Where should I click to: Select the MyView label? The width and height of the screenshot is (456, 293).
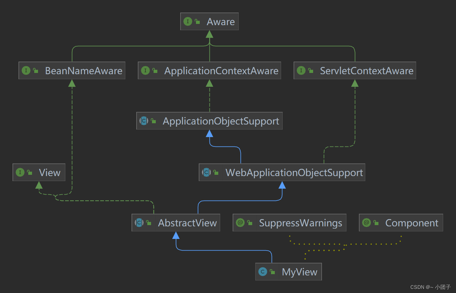[300, 272]
